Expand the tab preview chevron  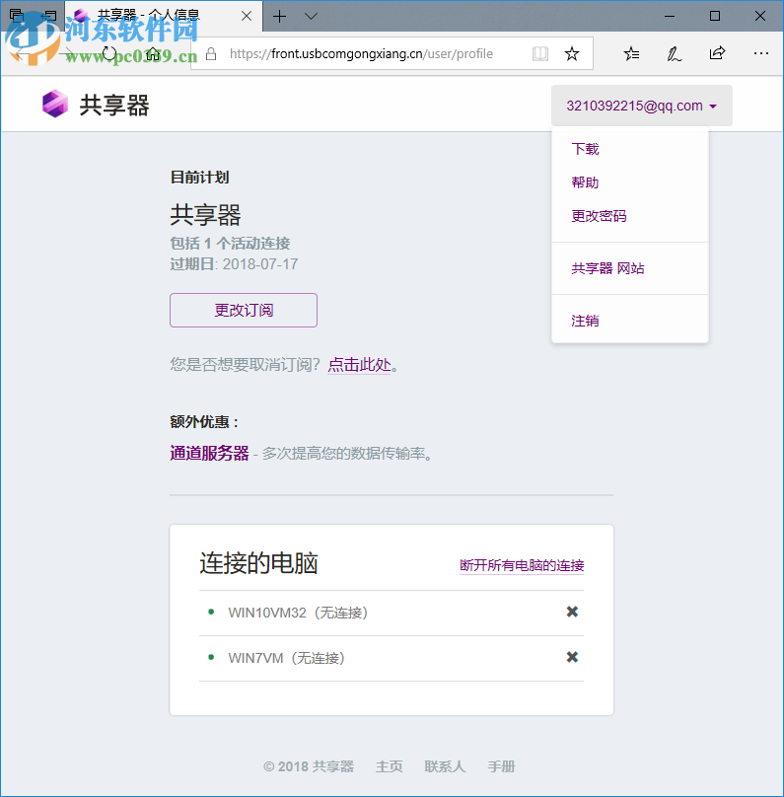[311, 16]
